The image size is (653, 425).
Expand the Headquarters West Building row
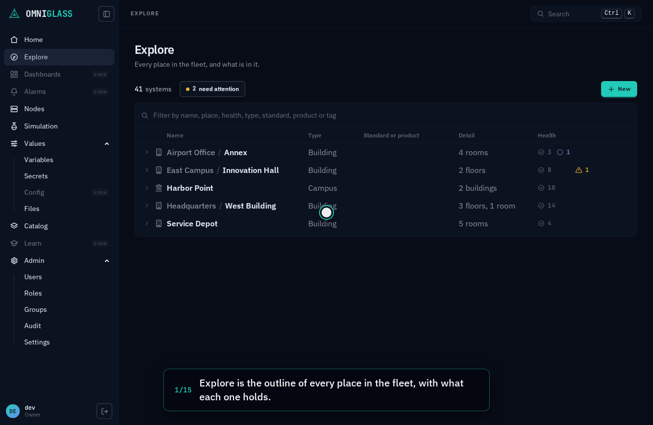pos(147,206)
